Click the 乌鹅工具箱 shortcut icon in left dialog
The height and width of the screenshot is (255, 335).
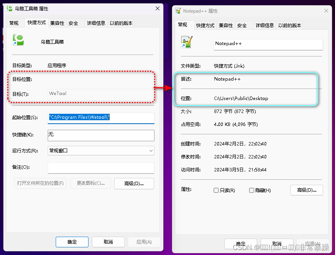18,40
